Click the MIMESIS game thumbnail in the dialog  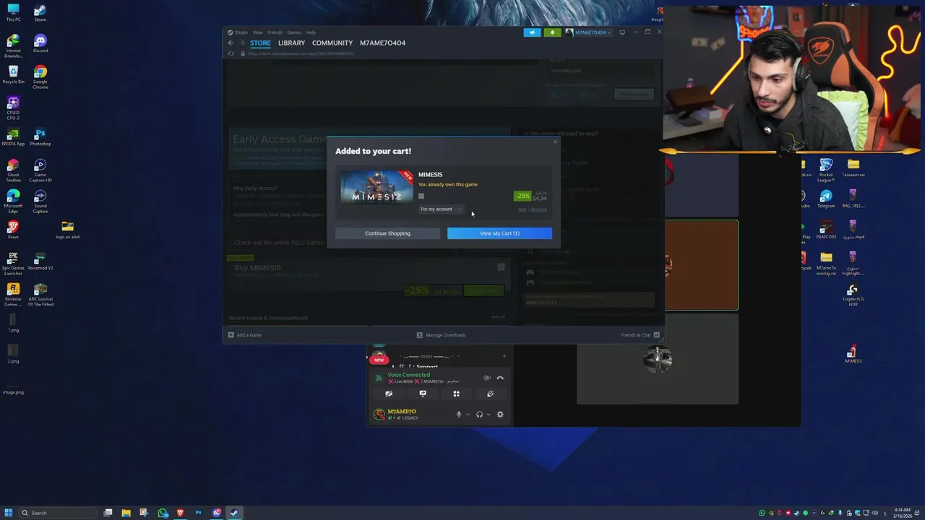[377, 187]
